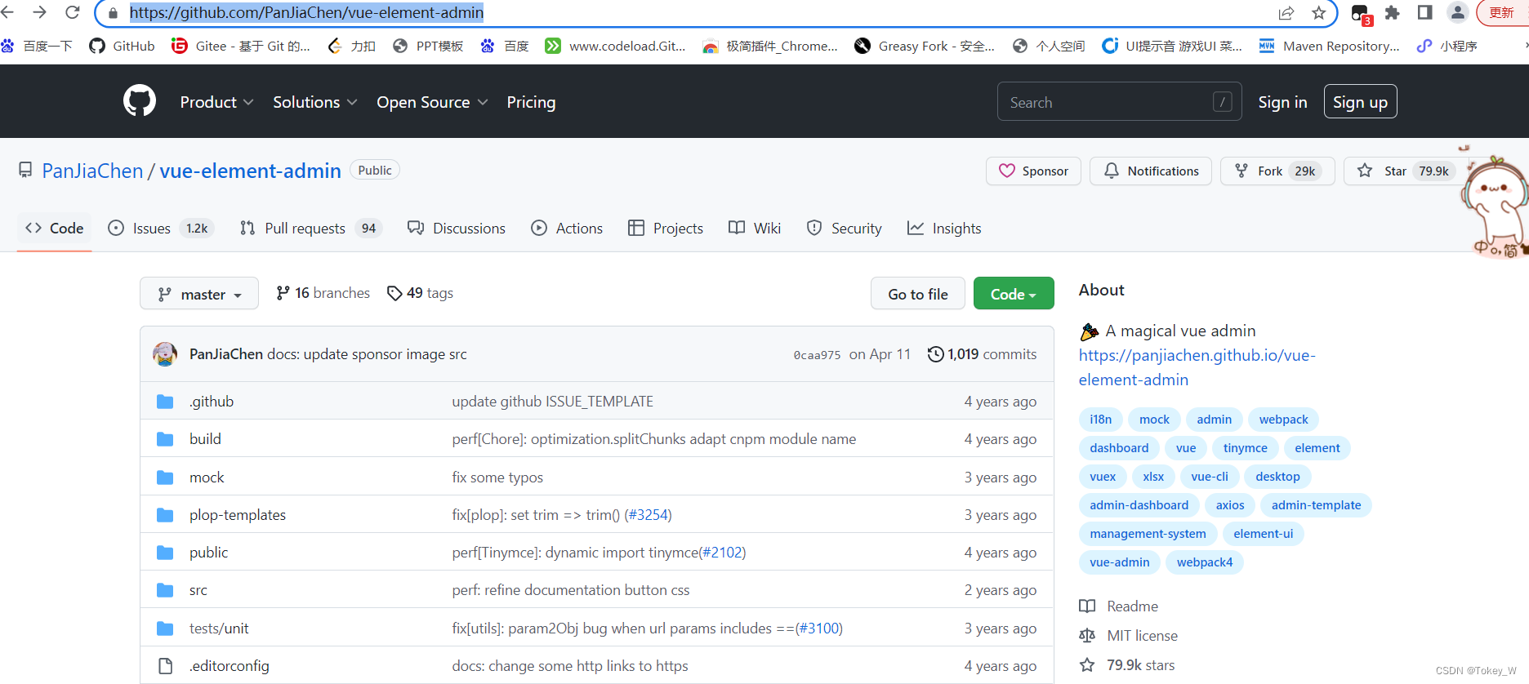The height and width of the screenshot is (684, 1529).
Task: Bookmark this page with the star icon
Action: [x=1318, y=12]
